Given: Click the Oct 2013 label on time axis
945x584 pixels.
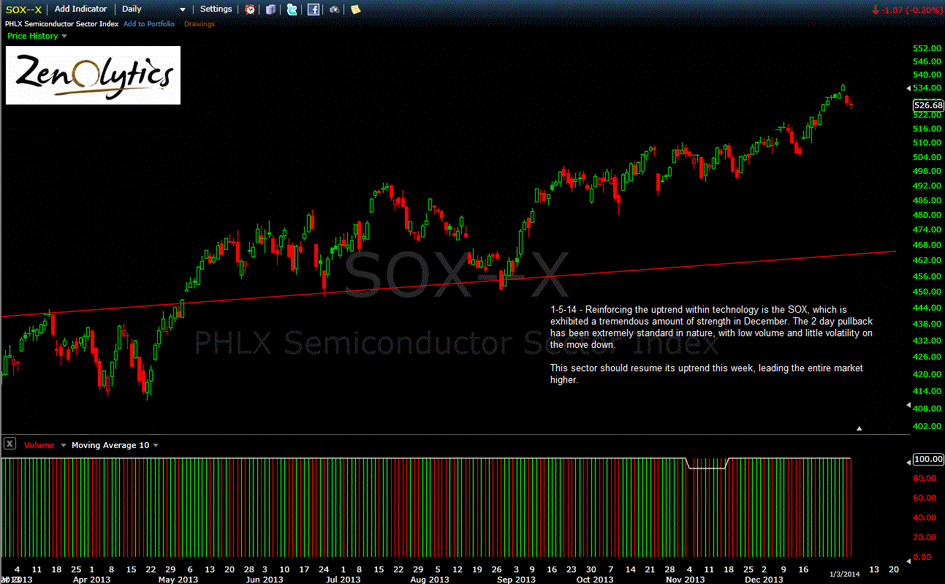Looking at the screenshot, I should click(594, 579).
